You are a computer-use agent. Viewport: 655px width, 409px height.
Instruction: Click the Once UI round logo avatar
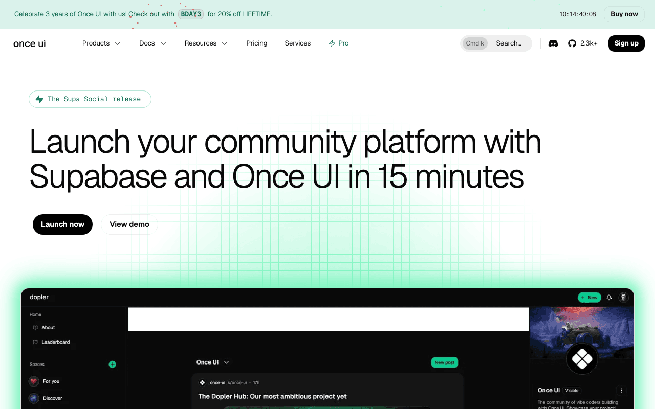(x=582, y=359)
